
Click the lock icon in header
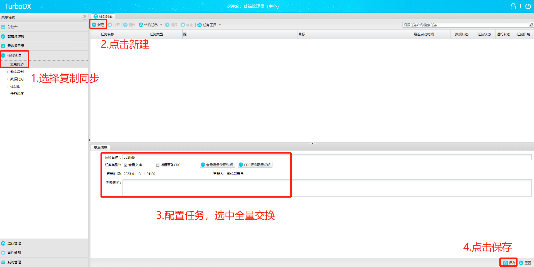tap(513, 6)
